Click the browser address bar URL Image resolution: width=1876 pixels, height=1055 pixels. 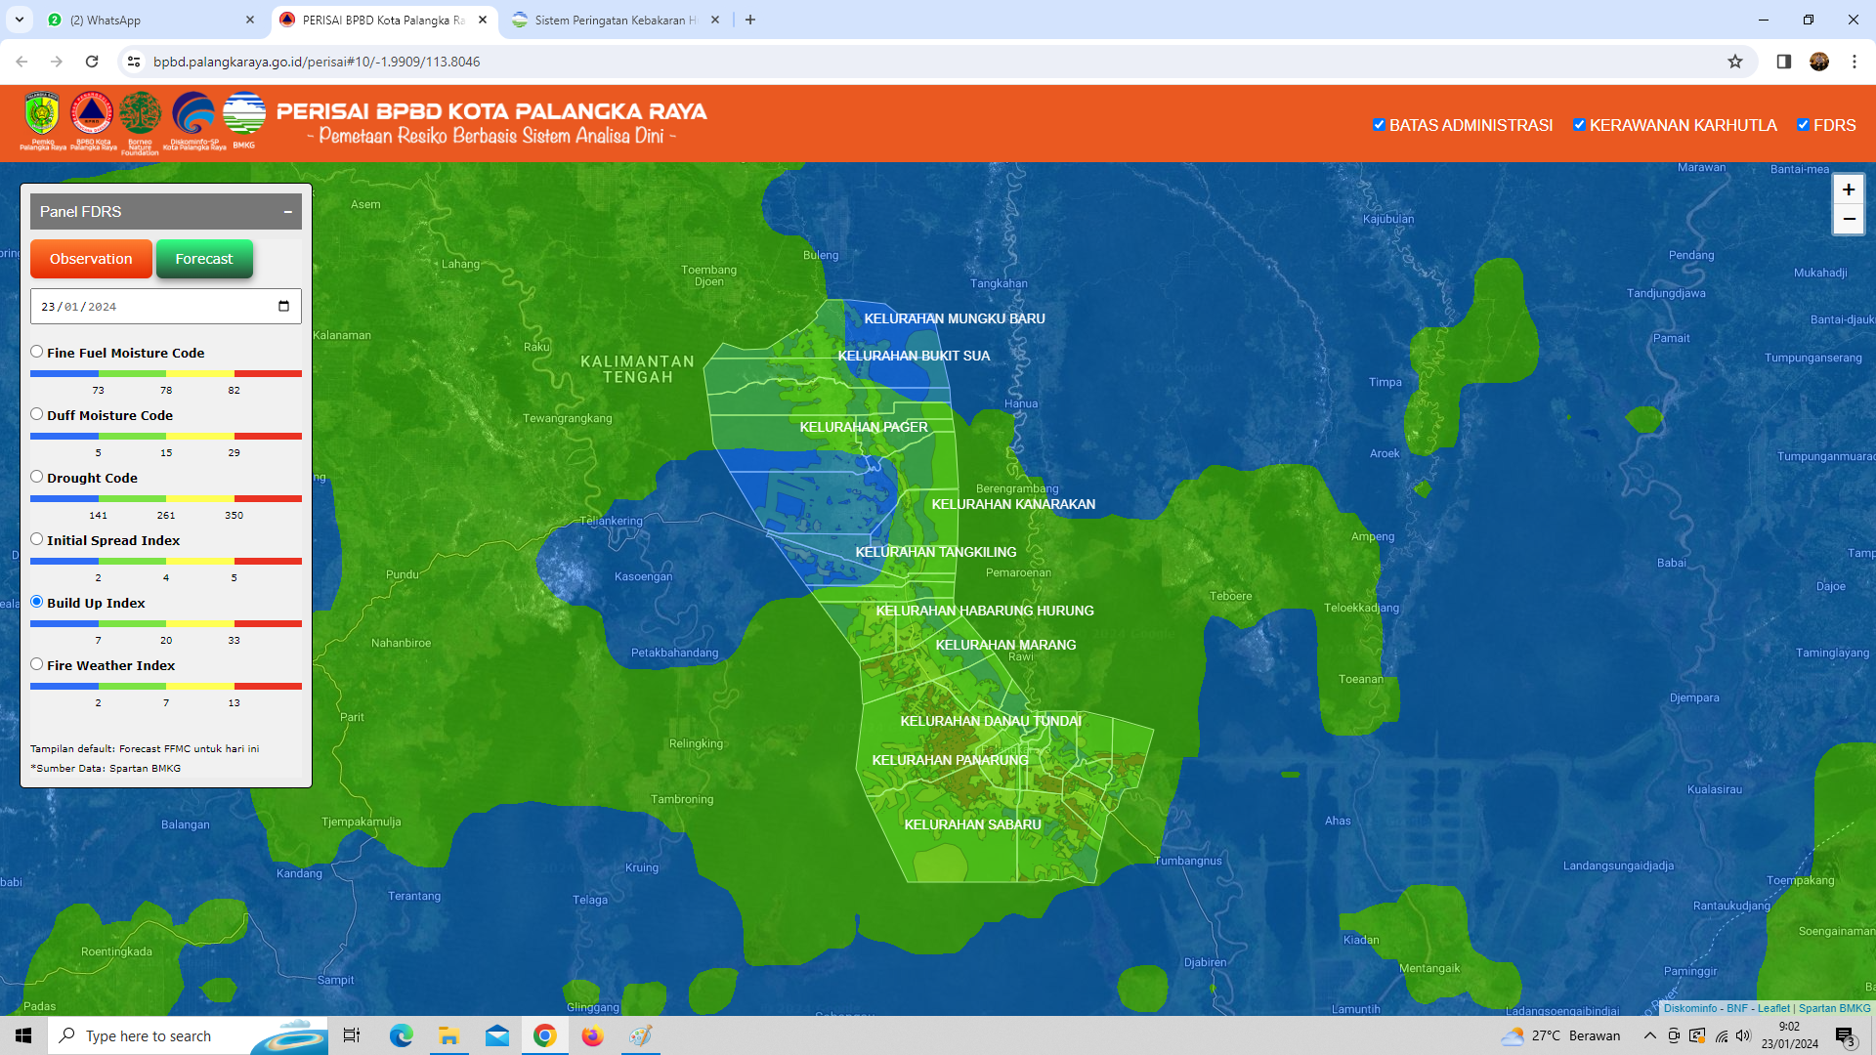[317, 62]
